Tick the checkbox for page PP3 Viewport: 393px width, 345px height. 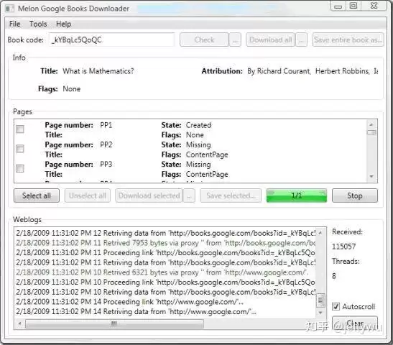pyautogui.click(x=20, y=168)
